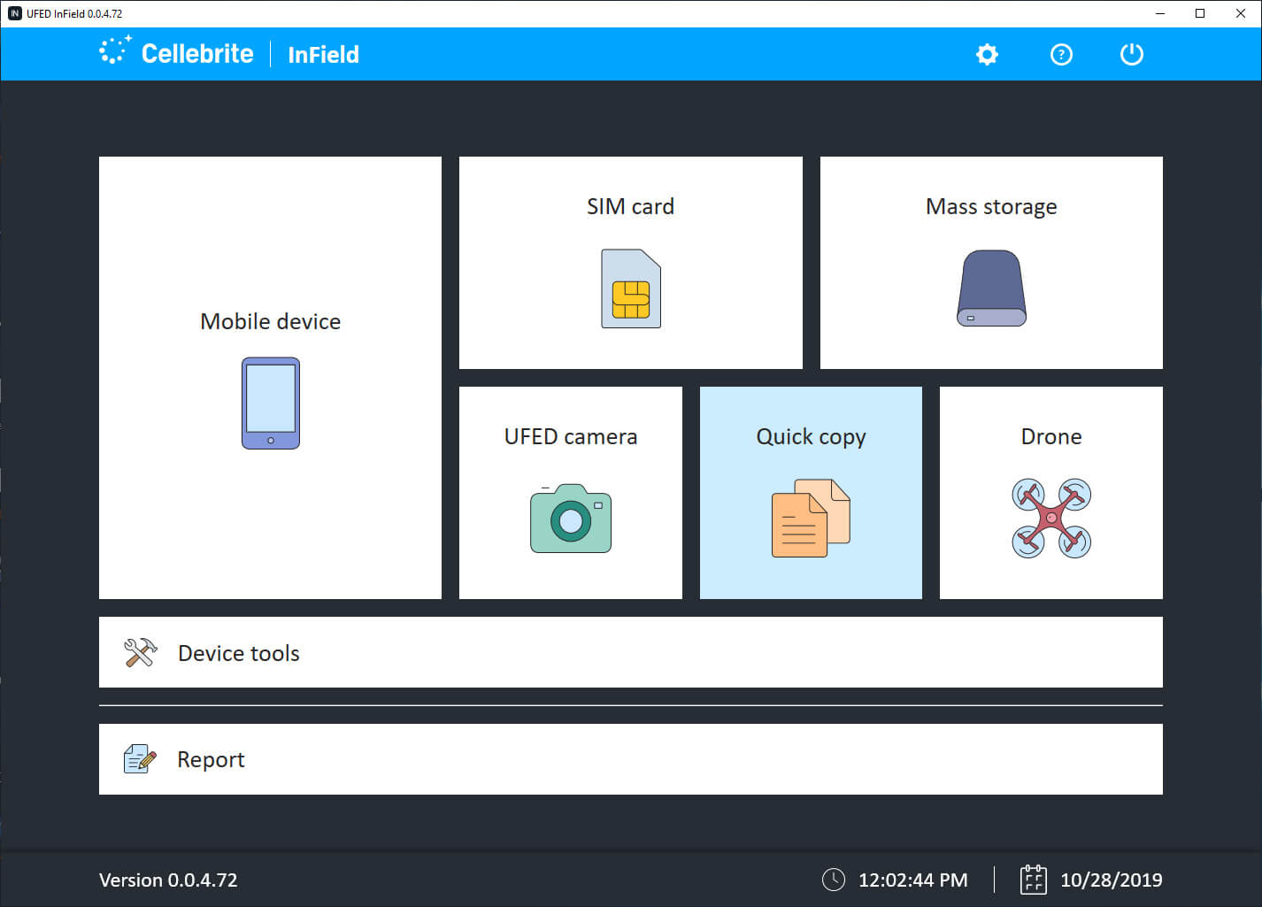Click the calendar icon in status bar
This screenshot has width=1262, height=907.
tap(1034, 879)
